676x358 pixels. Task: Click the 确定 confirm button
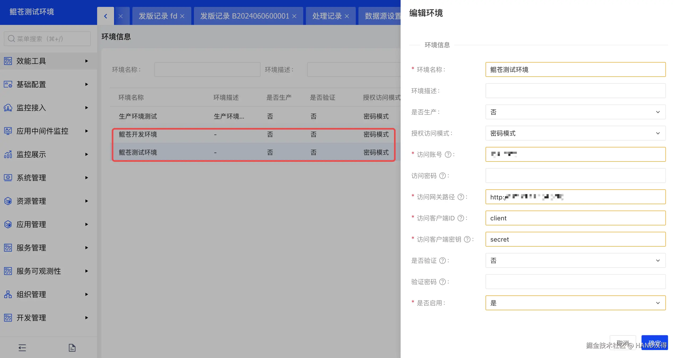(x=654, y=343)
